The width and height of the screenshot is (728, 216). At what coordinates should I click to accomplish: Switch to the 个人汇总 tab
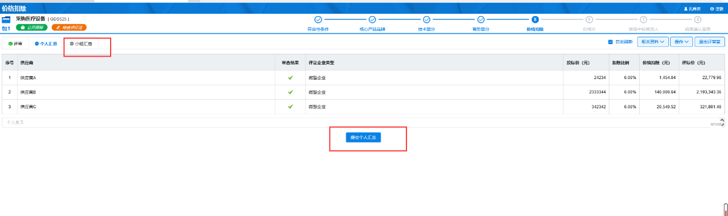click(46, 44)
